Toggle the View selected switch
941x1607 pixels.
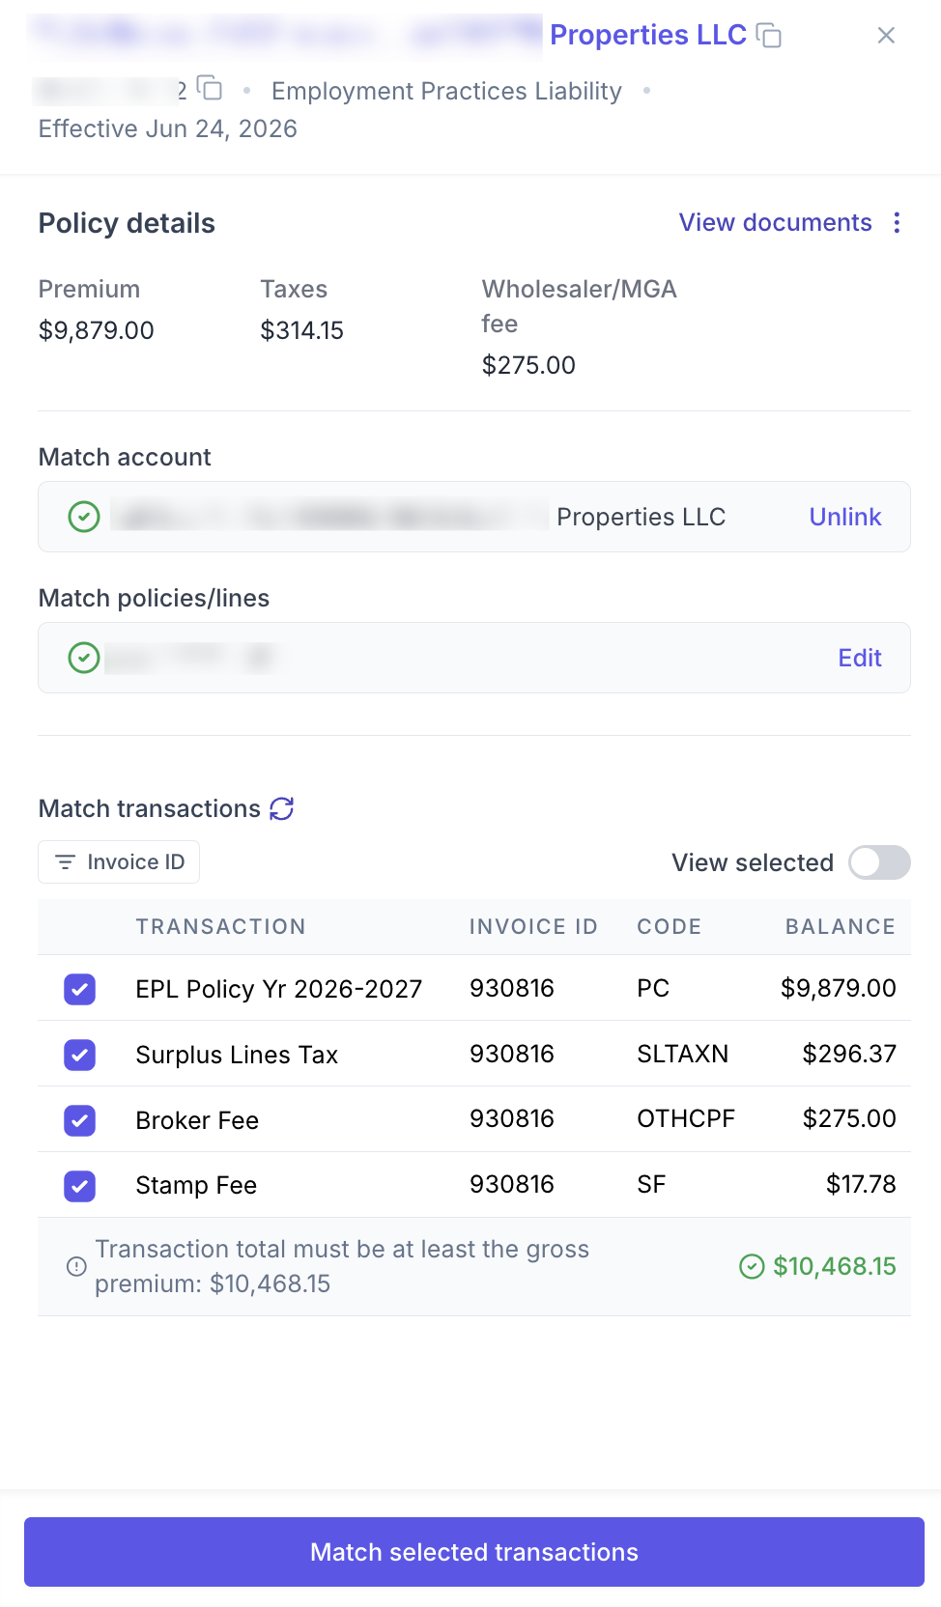tap(879, 862)
